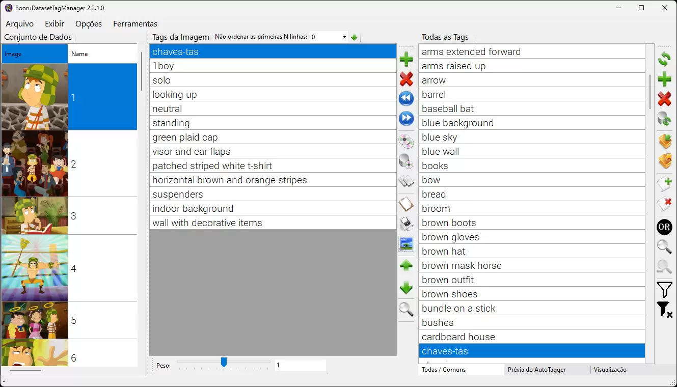Select 'bundle on a stick' in all tags
The height and width of the screenshot is (387, 677).
[x=532, y=308]
